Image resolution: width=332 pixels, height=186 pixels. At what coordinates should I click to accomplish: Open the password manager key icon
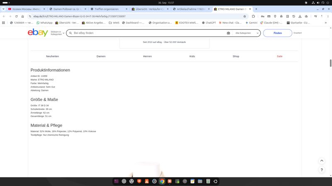click(x=263, y=16)
